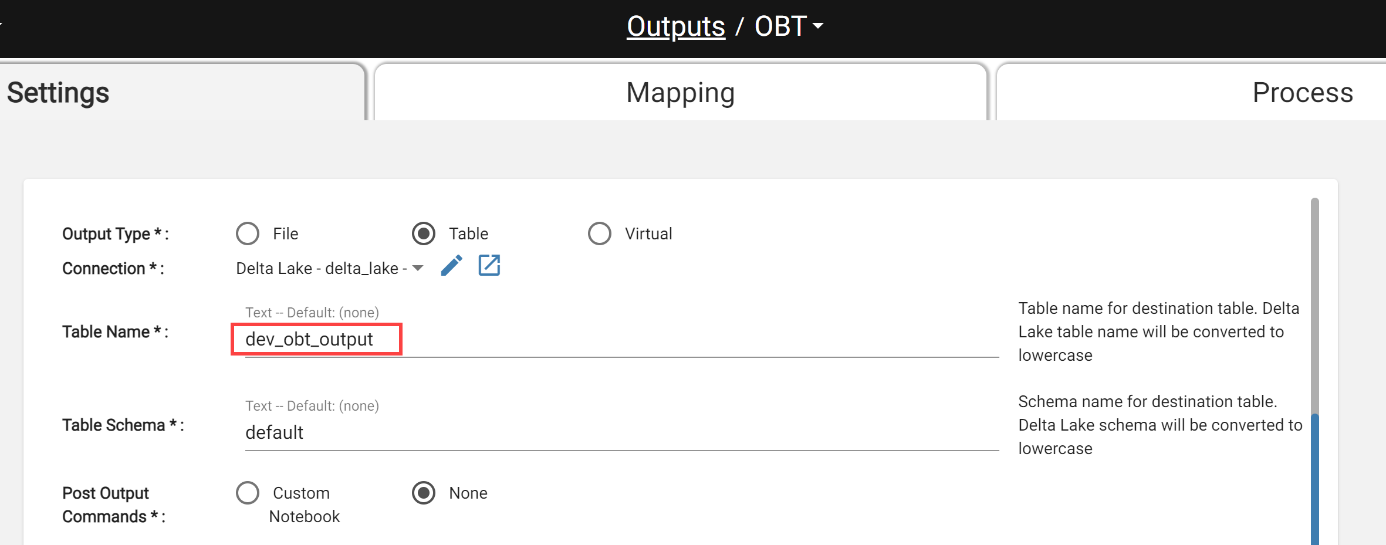Choose None for post output commands
Screen dimensions: 1386x545
pos(424,493)
